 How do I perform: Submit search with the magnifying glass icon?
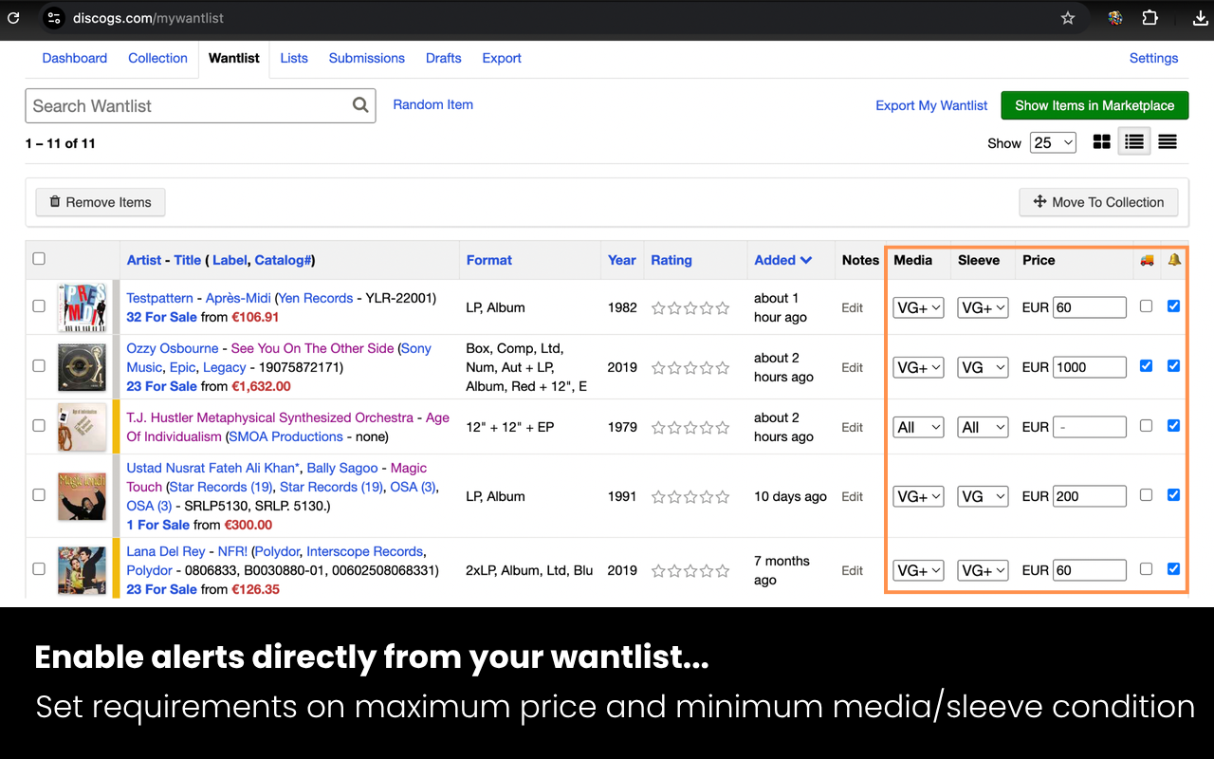pyautogui.click(x=360, y=105)
